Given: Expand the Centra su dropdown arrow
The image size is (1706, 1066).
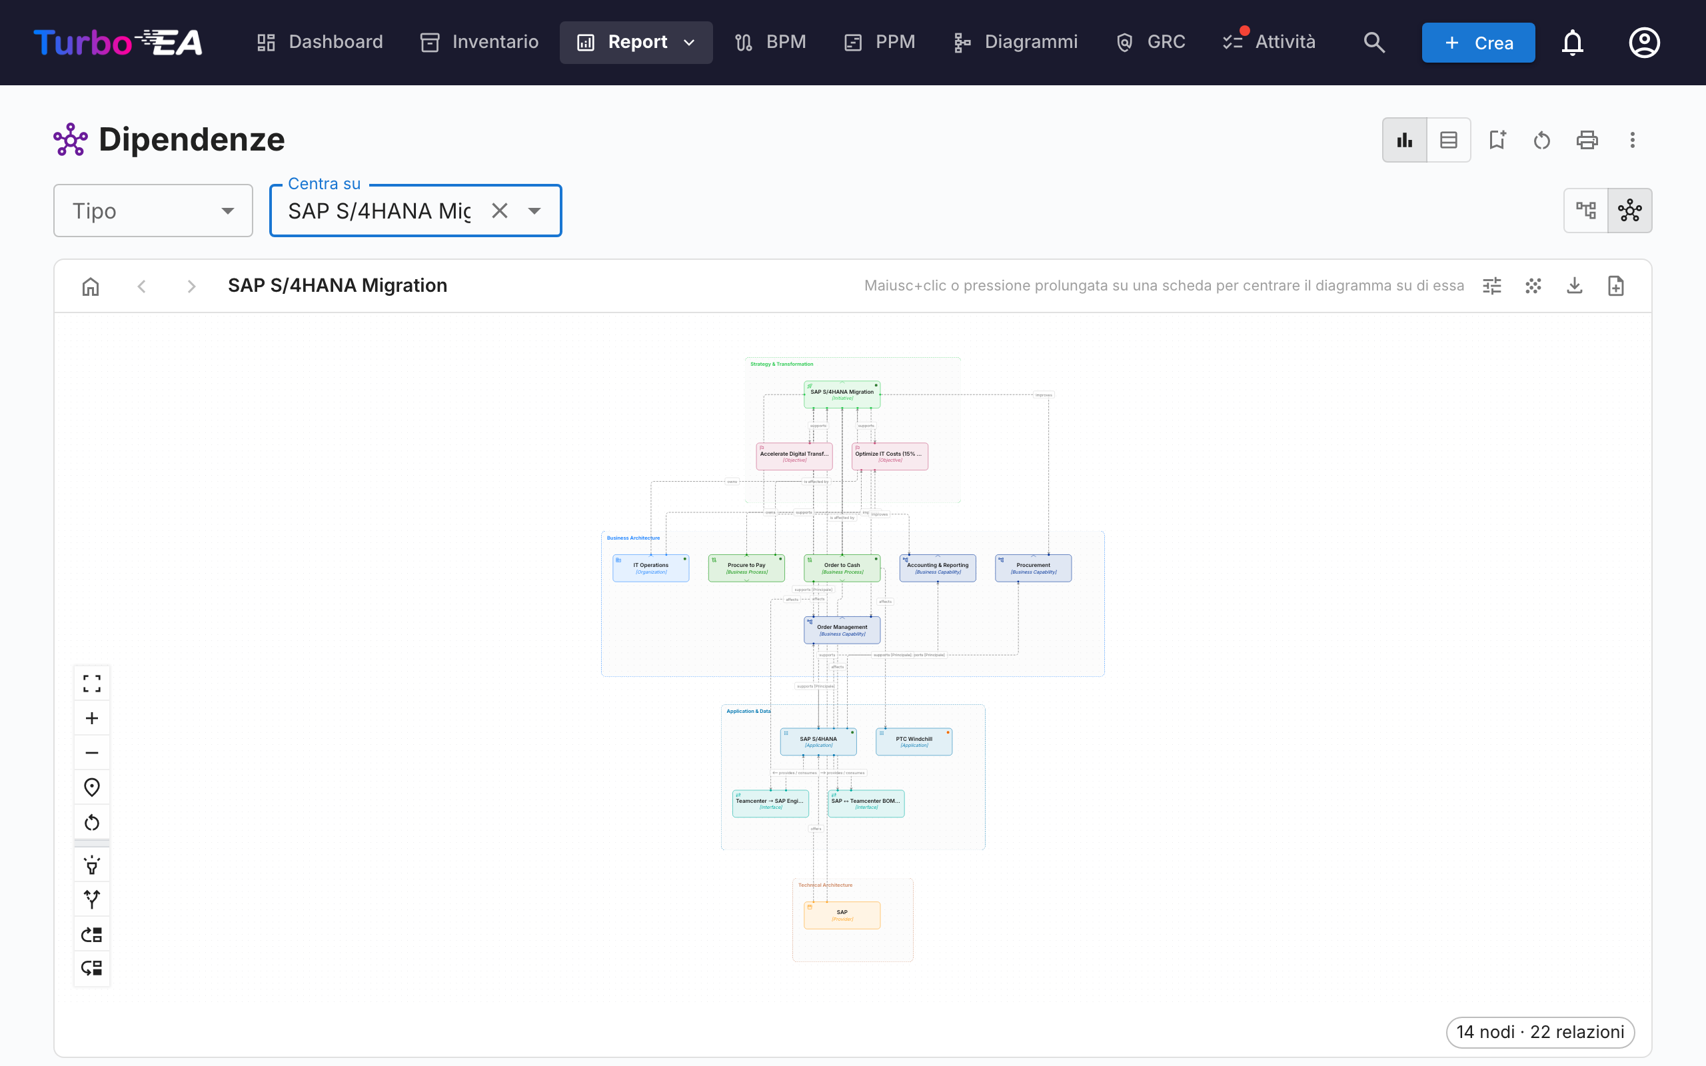Looking at the screenshot, I should pos(534,211).
